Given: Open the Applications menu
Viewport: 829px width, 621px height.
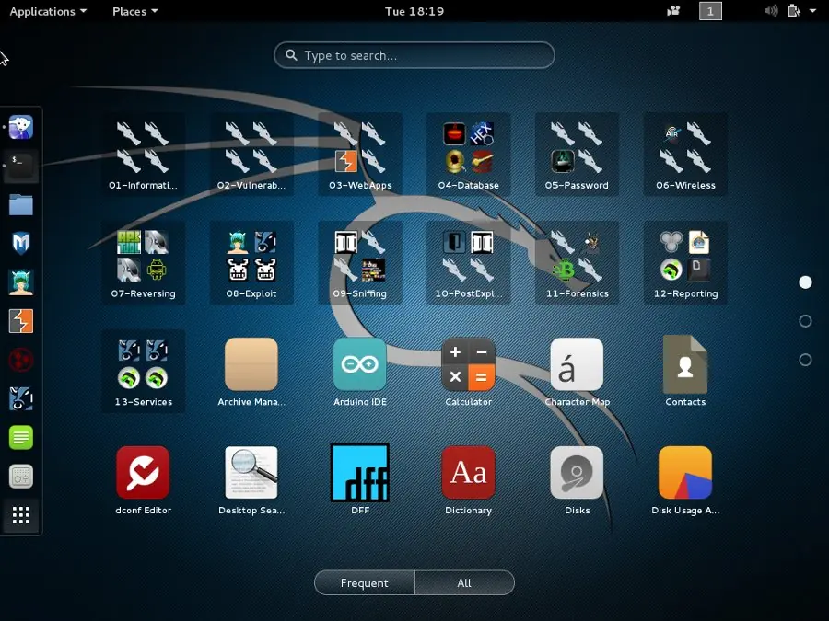Looking at the screenshot, I should [x=48, y=11].
